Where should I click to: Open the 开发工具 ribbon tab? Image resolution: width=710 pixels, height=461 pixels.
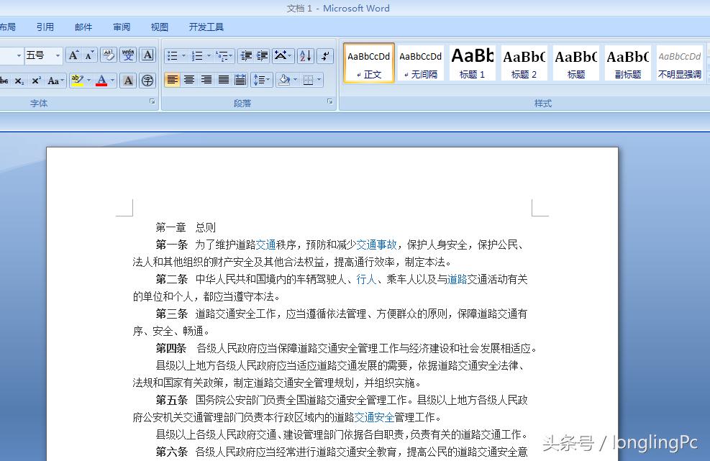click(x=206, y=27)
